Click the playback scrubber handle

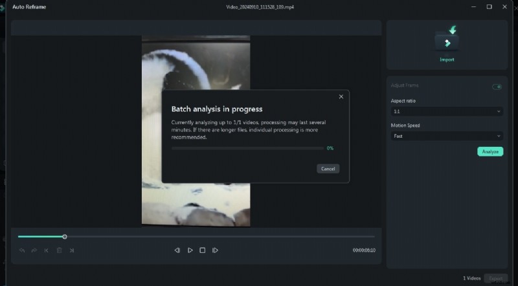click(65, 237)
